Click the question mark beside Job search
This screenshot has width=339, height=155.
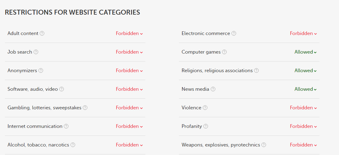[x=36, y=52]
